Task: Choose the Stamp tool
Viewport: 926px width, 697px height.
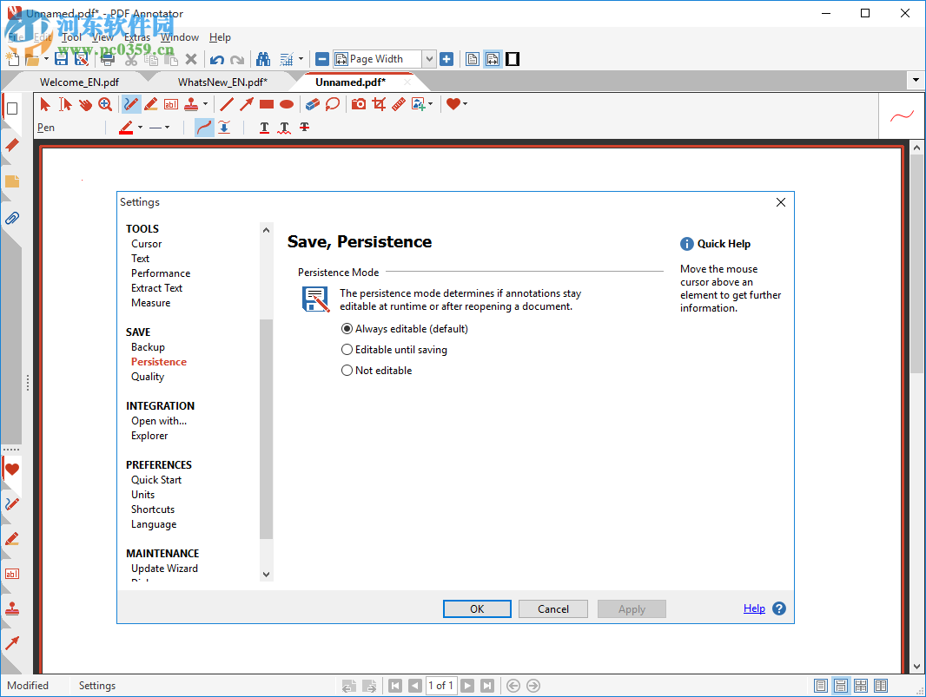Action: pos(191,103)
